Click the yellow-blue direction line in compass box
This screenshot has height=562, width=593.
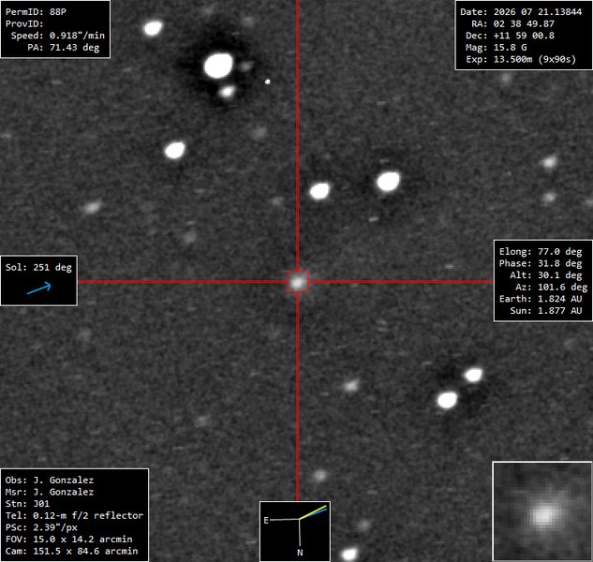pyautogui.click(x=313, y=511)
